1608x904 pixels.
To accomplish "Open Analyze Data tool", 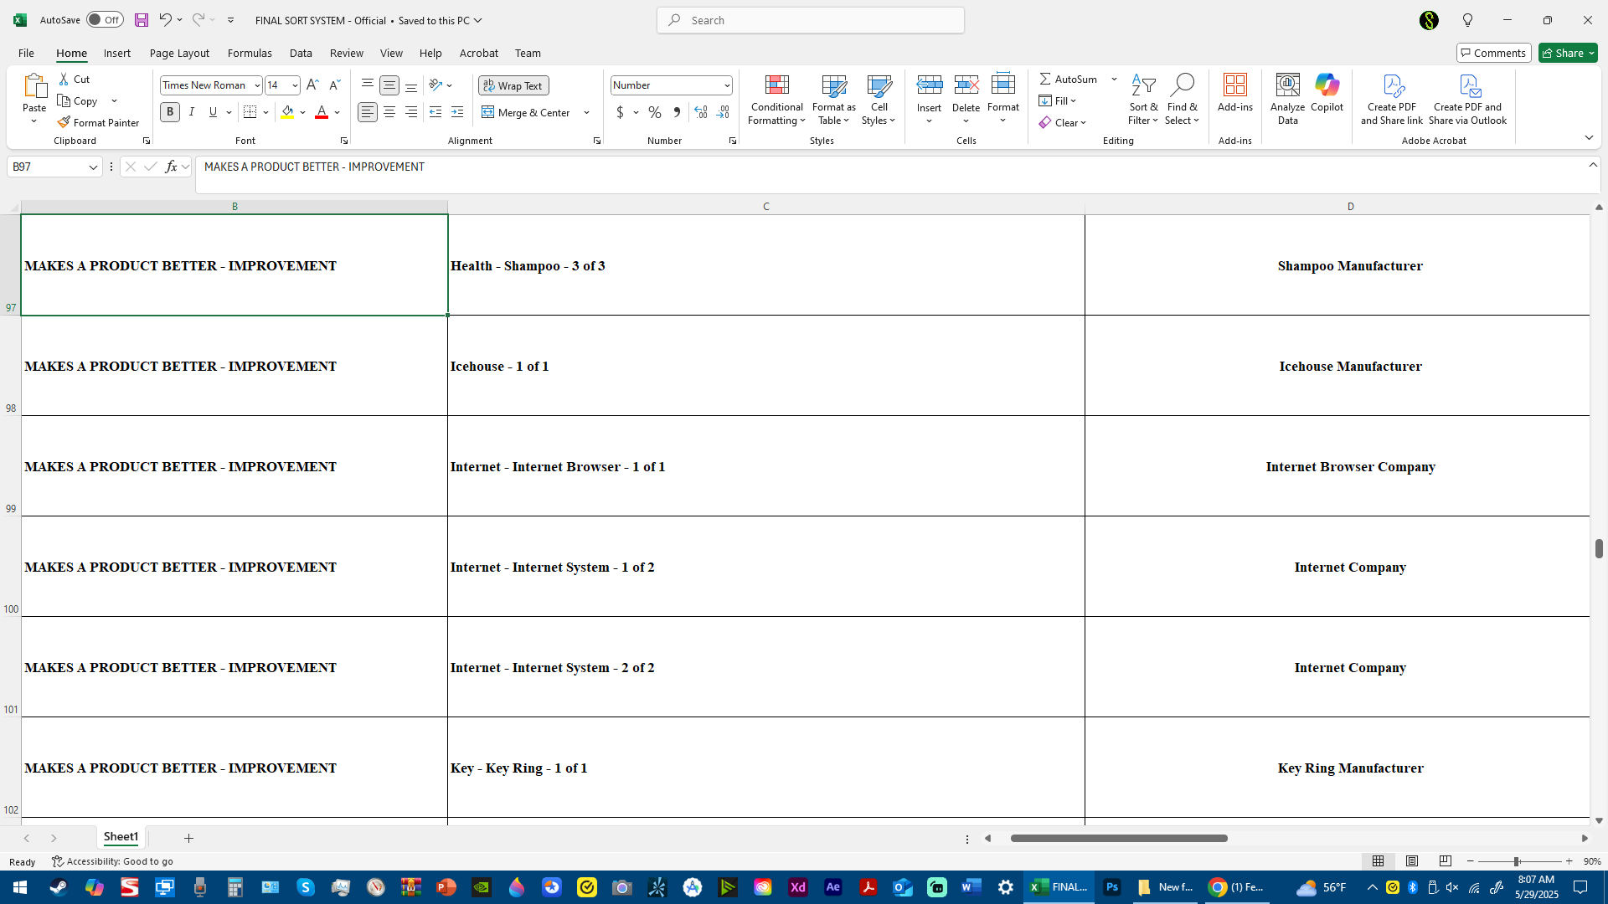I will click(1287, 85).
